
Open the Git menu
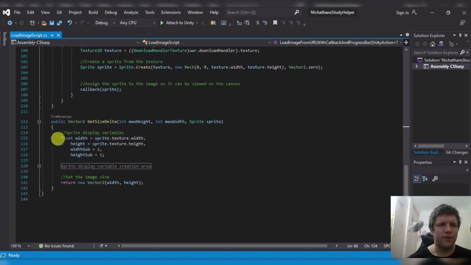point(59,12)
